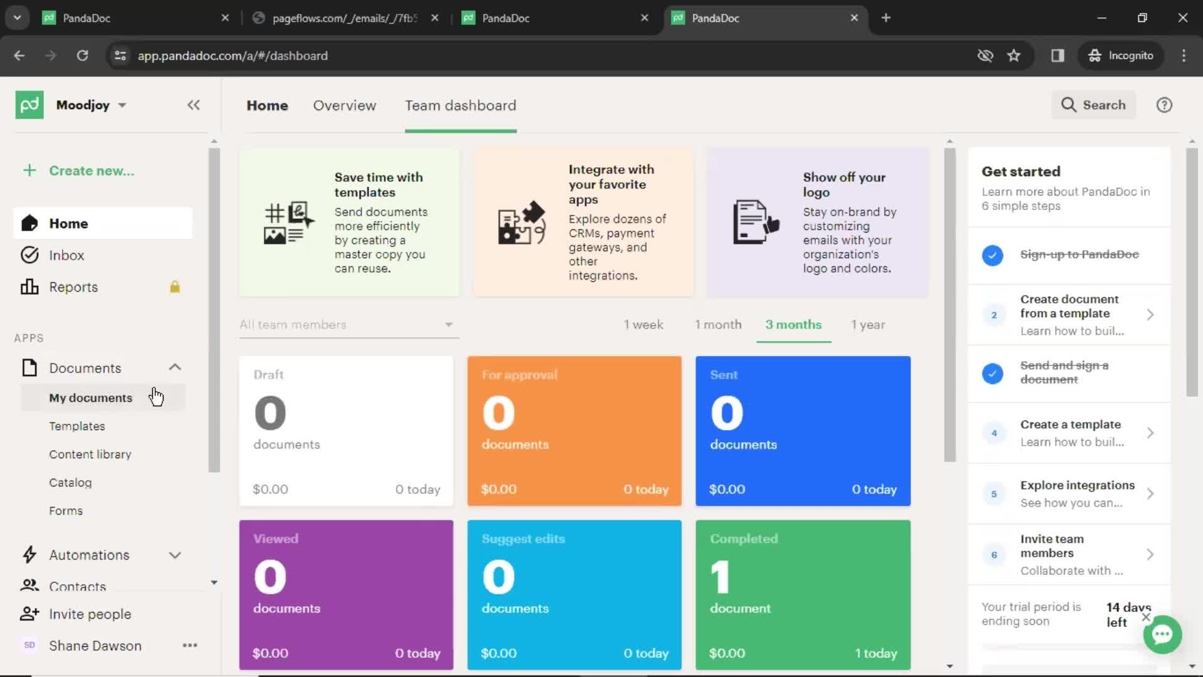The height and width of the screenshot is (677, 1203).
Task: Click the Automations lightning bolt icon
Action: 29,555
